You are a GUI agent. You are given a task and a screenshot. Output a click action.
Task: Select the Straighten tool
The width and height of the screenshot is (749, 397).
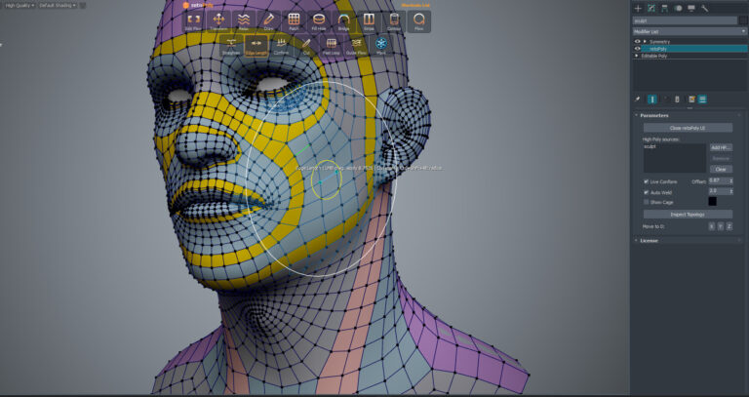tap(231, 46)
